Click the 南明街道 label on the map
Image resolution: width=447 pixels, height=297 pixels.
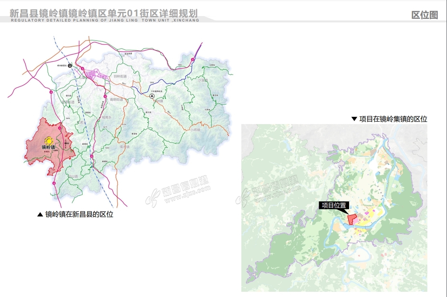(116, 99)
